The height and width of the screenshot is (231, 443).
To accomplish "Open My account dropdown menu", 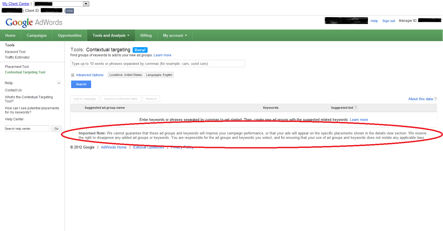I will [x=175, y=35].
